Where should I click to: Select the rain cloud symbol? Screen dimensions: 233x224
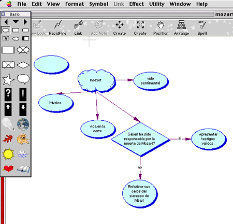23,154
